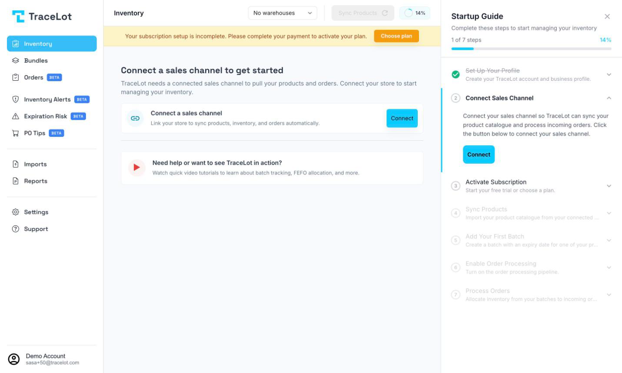This screenshot has height=373, width=622.
Task: Open Settings from sidebar
Action: [52, 212]
